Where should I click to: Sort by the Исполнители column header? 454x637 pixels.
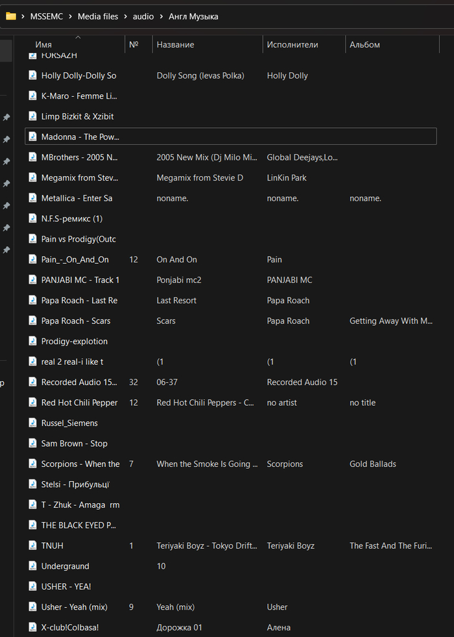tap(292, 45)
